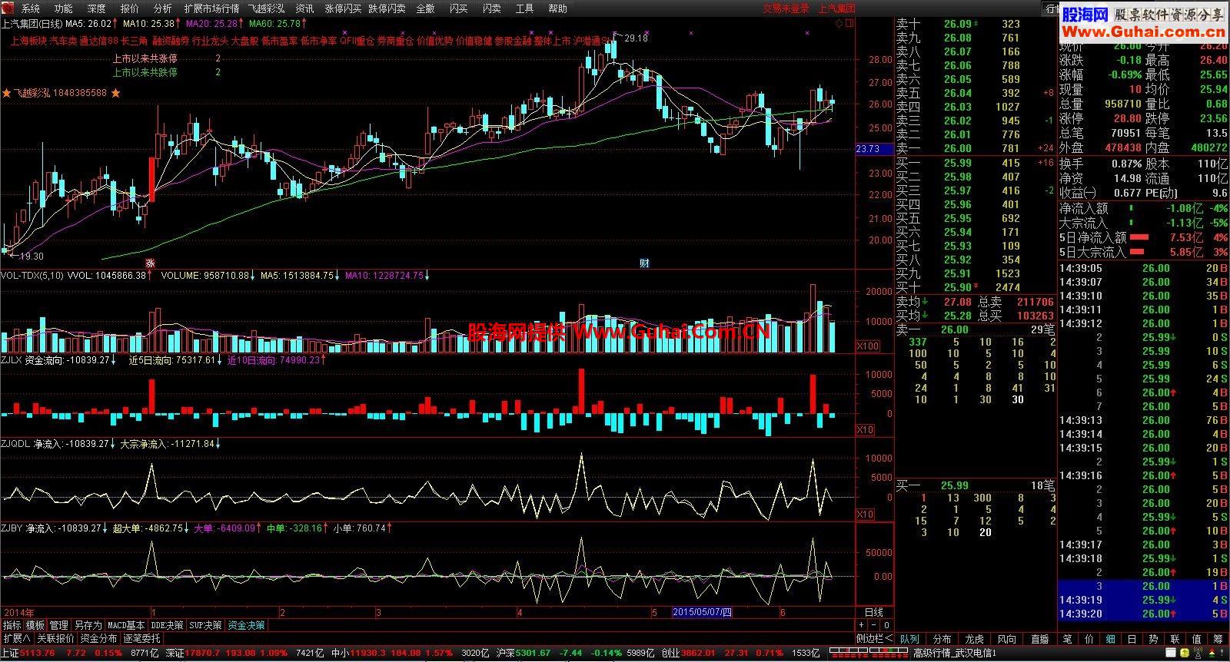The width and height of the screenshot is (1230, 662).
Task: Select the 风向 tab
Action: coord(1006,639)
